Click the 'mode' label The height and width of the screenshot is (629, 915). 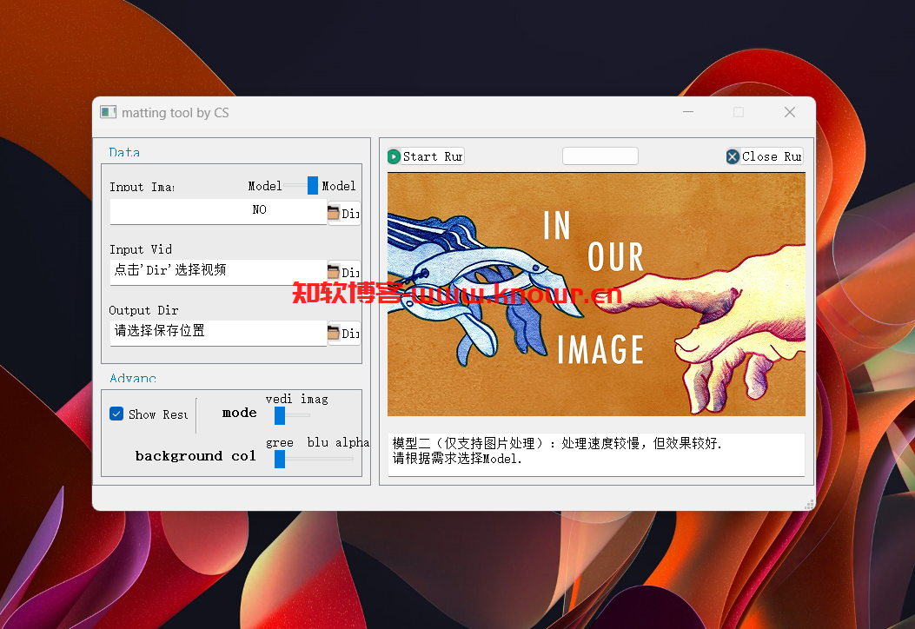coord(239,413)
